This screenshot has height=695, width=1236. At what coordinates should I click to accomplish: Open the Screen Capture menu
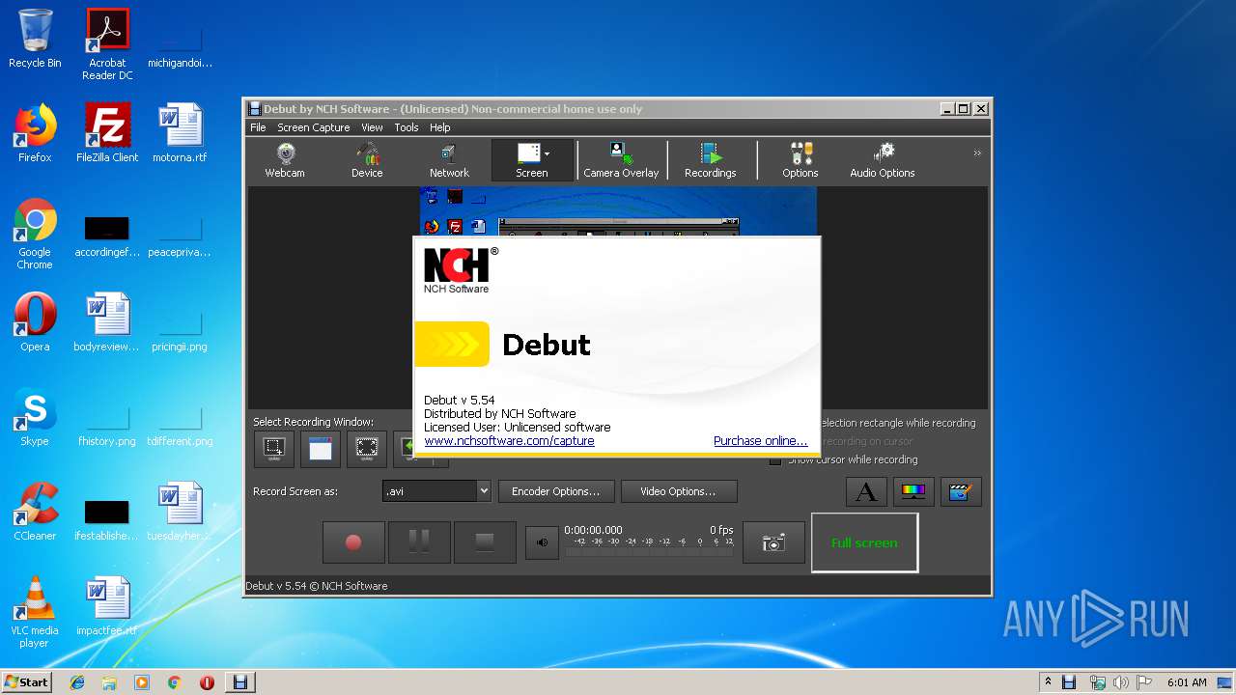(x=314, y=127)
